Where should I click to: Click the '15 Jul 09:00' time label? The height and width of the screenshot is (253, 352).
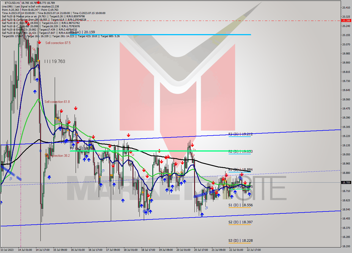pyautogui.click(x=60, y=250)
